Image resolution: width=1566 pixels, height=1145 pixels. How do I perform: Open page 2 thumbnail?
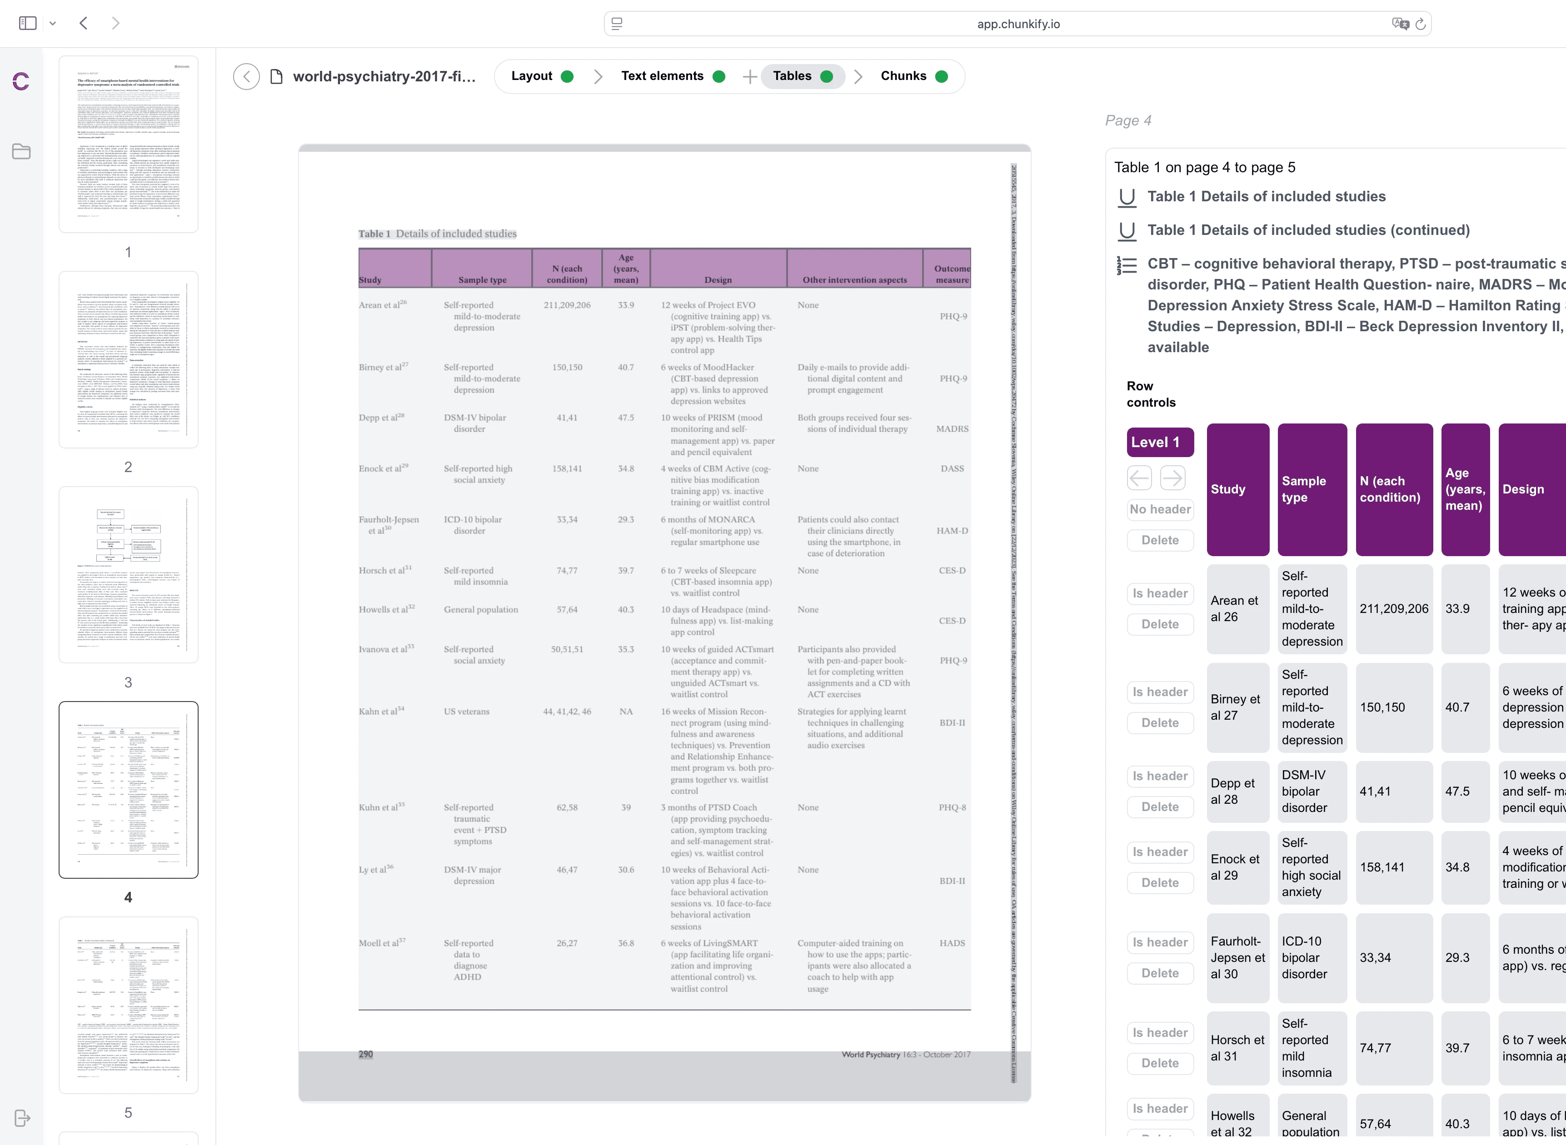click(128, 359)
